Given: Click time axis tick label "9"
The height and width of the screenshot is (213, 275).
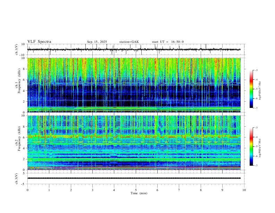Looking at the screenshot, I should 222,190.
